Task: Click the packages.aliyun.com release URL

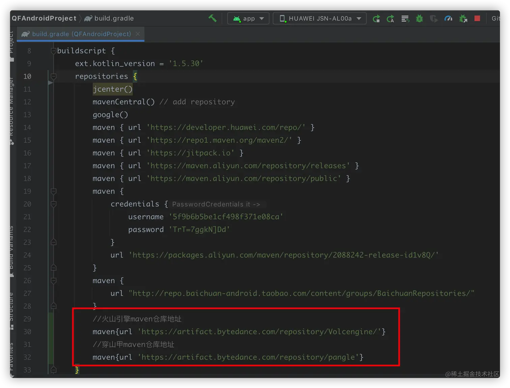Action: pyautogui.click(x=284, y=255)
